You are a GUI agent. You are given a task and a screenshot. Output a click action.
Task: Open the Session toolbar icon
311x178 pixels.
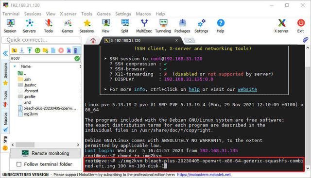(10, 26)
